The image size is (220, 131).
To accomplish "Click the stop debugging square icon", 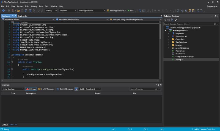I will [x=159, y=10].
